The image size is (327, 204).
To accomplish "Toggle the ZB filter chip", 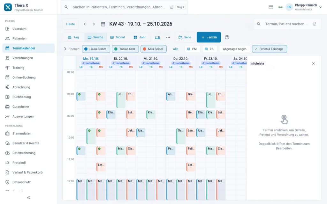I will (209, 49).
